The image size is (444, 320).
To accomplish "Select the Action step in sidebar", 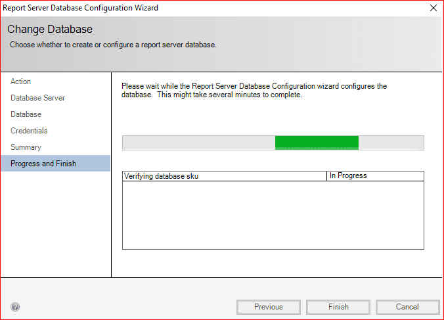I will tap(21, 81).
